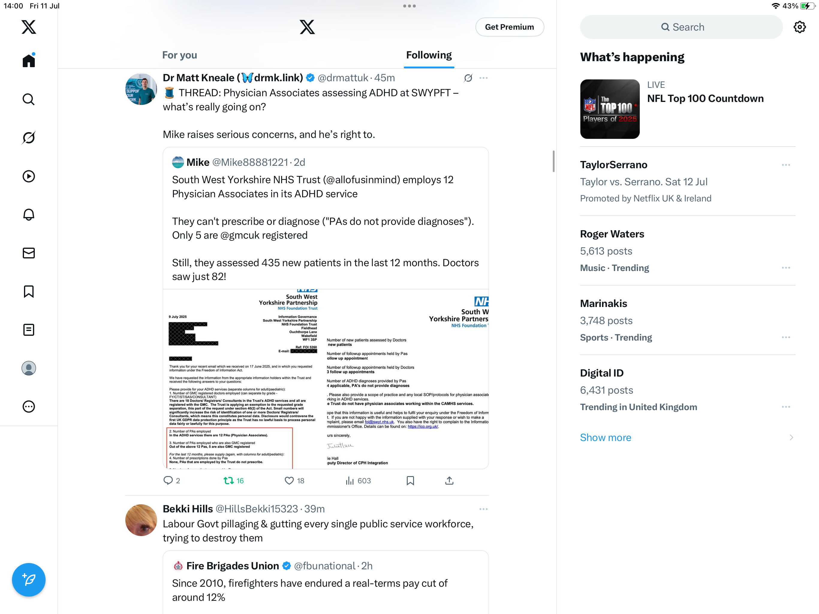Image resolution: width=819 pixels, height=614 pixels.
Task: Toggle bookmark on Dr Matt Kneale's post
Action: (x=410, y=481)
